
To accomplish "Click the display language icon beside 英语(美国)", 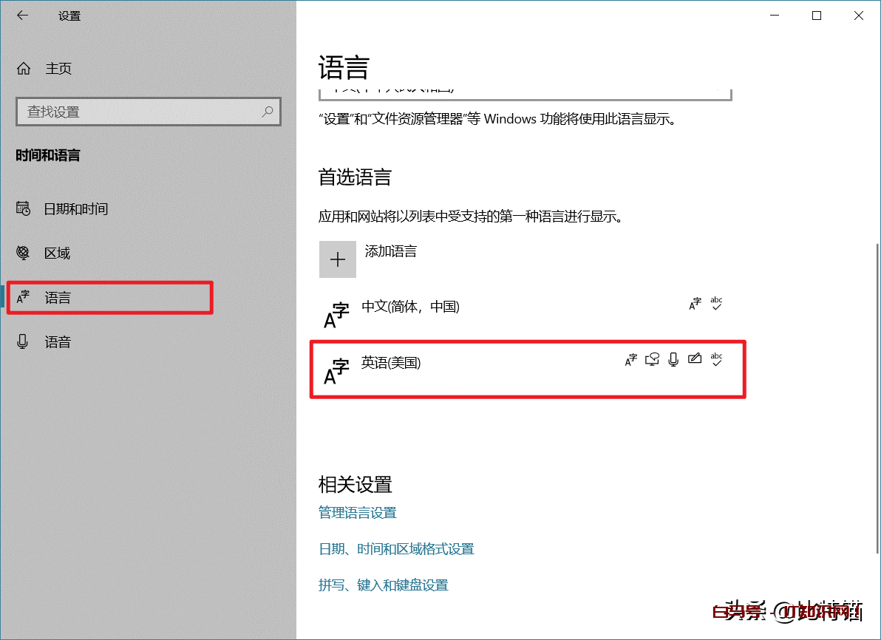I will pyautogui.click(x=630, y=359).
